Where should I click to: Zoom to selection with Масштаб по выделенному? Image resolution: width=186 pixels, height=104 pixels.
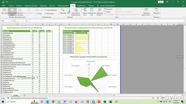76,12
